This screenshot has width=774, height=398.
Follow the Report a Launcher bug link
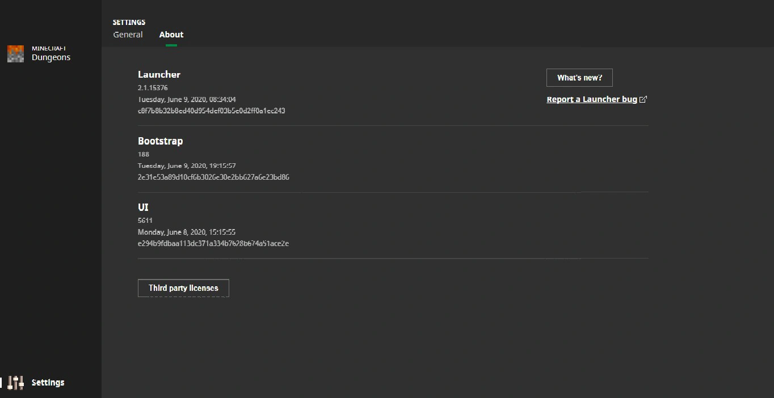click(591, 100)
